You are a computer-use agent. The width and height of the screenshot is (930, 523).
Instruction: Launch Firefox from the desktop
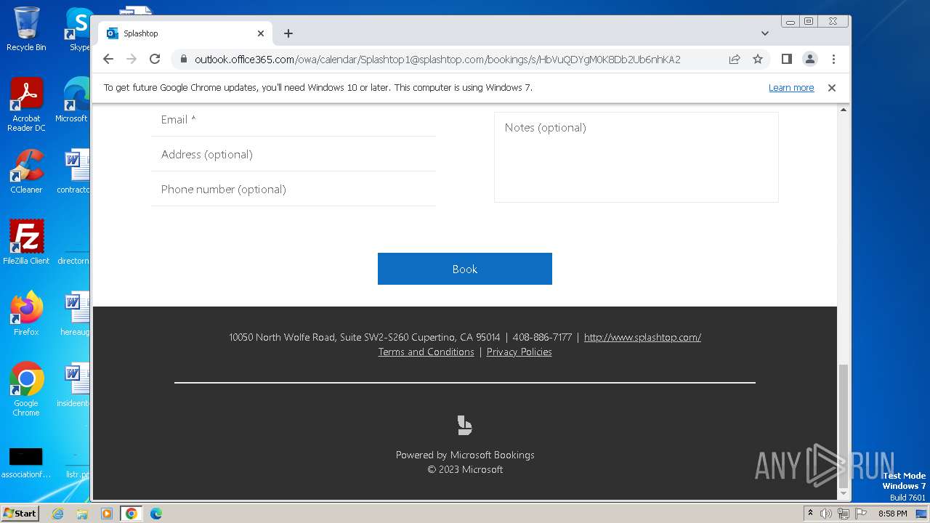point(26,313)
